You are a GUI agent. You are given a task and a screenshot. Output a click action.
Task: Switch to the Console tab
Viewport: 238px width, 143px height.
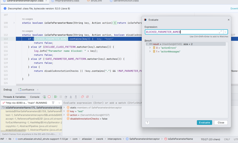35,97
